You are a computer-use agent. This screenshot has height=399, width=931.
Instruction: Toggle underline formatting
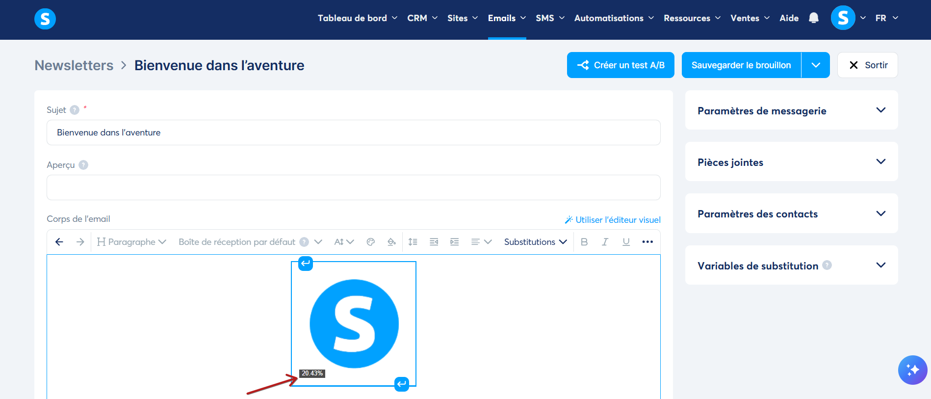click(x=626, y=242)
